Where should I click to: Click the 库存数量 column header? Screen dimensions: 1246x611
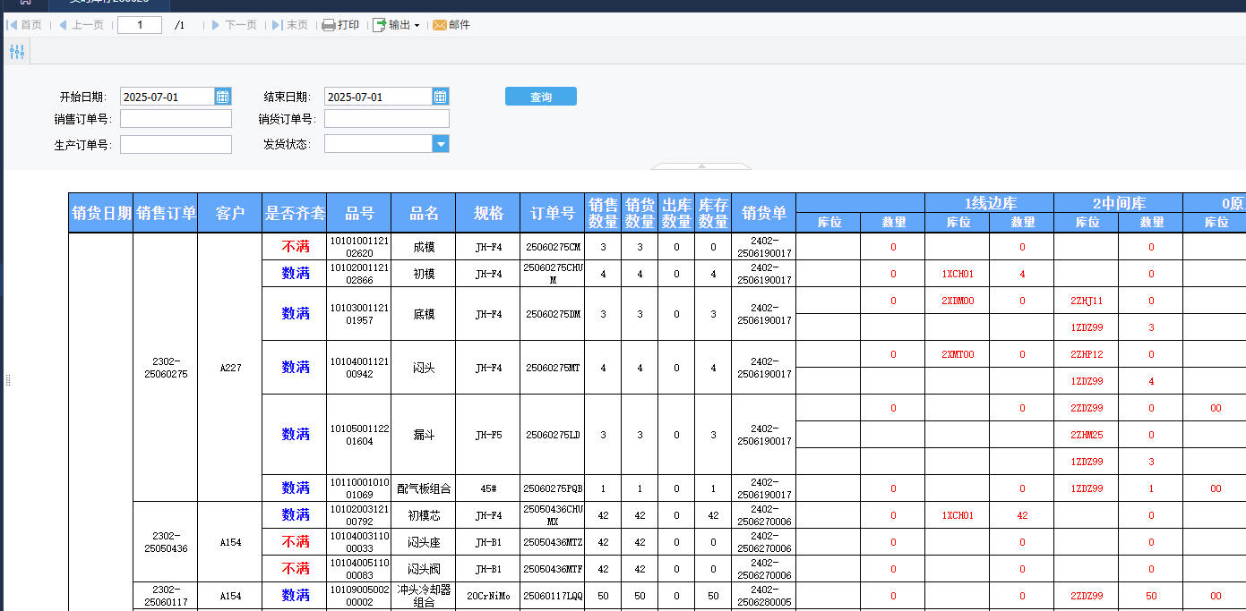point(713,213)
